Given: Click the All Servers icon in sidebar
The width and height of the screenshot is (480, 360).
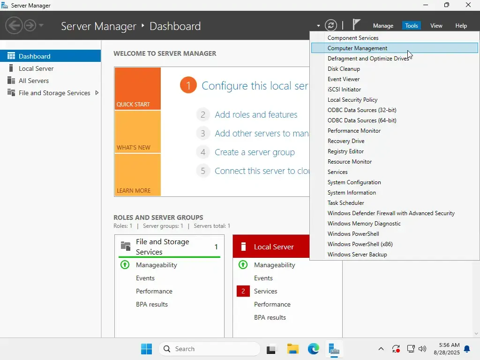Looking at the screenshot, I should click(11, 80).
